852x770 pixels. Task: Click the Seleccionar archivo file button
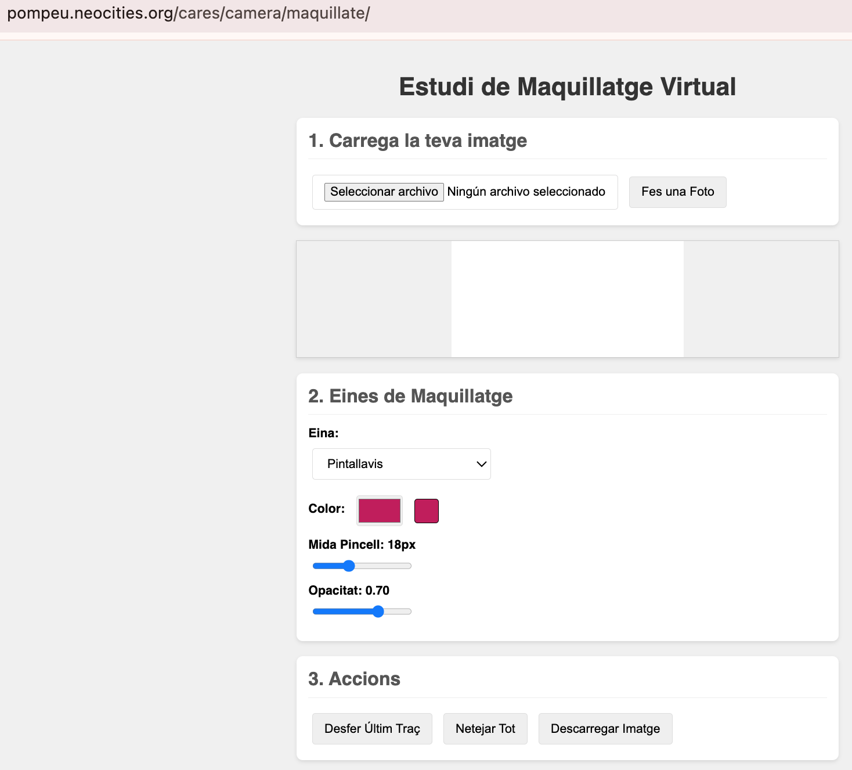click(384, 192)
